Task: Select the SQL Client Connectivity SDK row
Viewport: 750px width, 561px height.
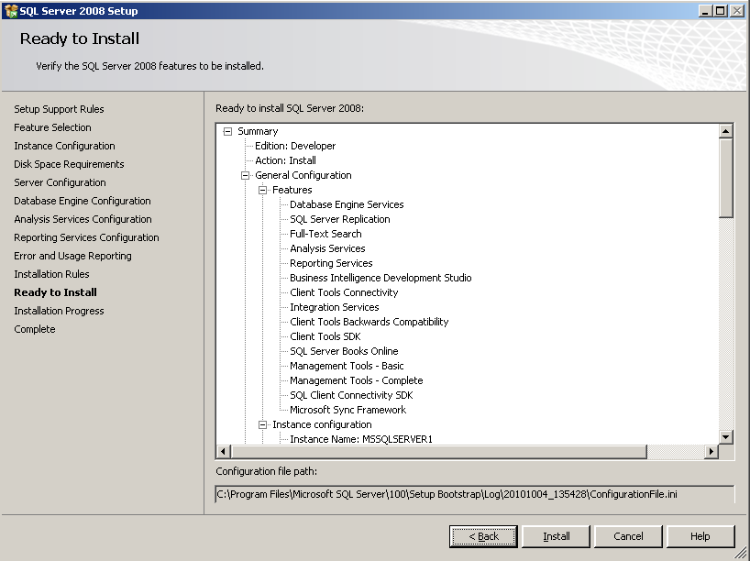Action: click(351, 395)
